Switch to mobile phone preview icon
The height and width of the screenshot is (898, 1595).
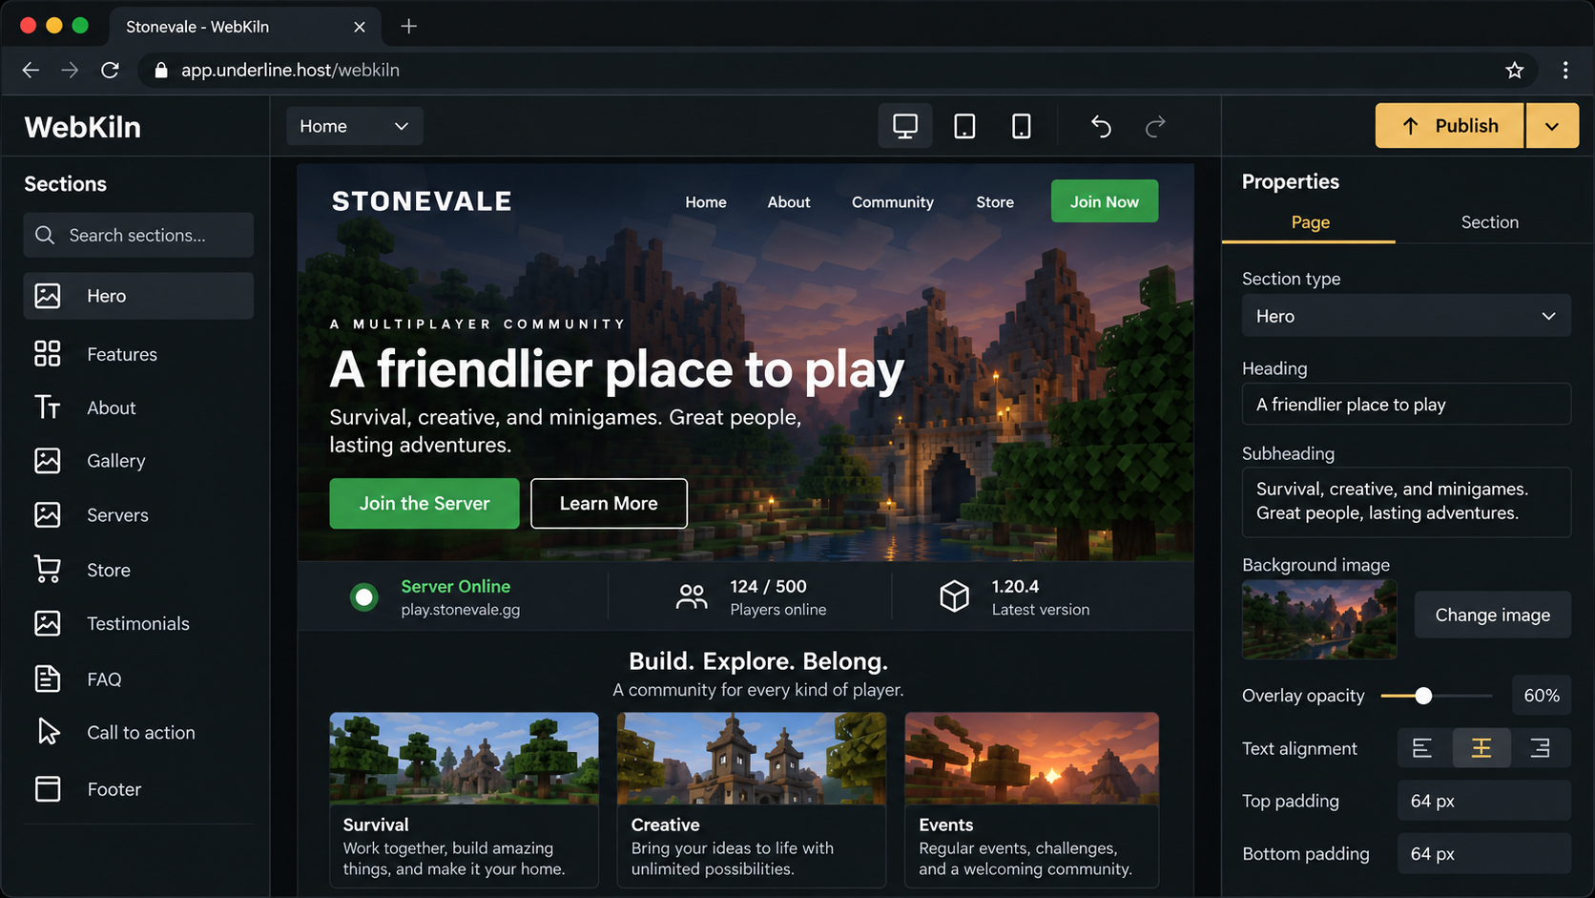[1021, 126]
